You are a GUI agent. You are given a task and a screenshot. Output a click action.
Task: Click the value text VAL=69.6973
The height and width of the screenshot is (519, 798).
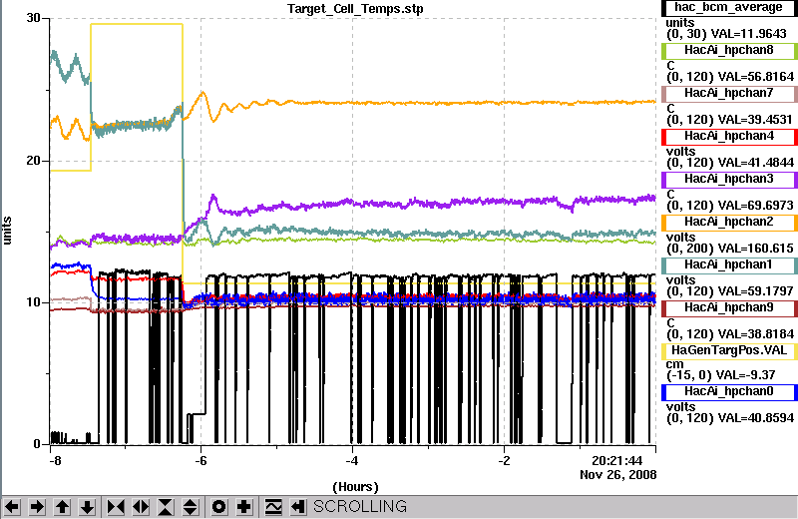756,206
